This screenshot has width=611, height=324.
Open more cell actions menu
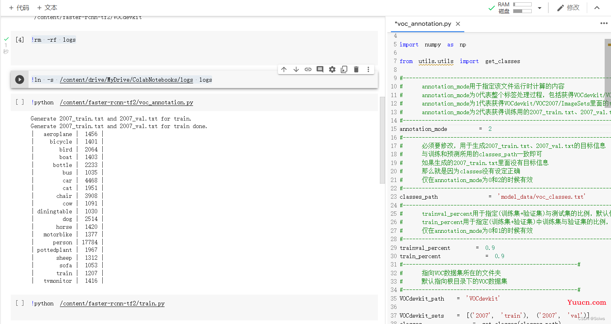click(368, 69)
